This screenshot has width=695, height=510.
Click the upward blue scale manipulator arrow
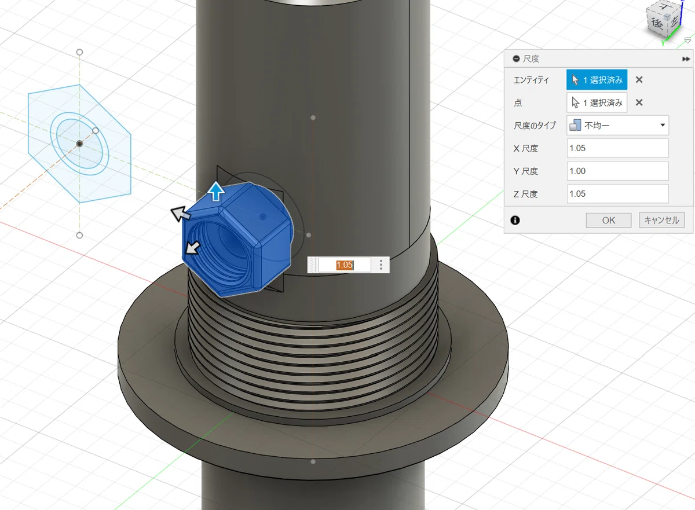click(215, 190)
